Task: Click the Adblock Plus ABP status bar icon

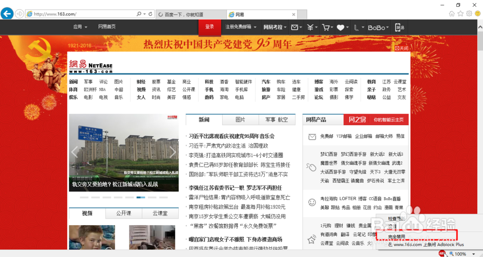Action: pyautogui.click(x=442, y=253)
